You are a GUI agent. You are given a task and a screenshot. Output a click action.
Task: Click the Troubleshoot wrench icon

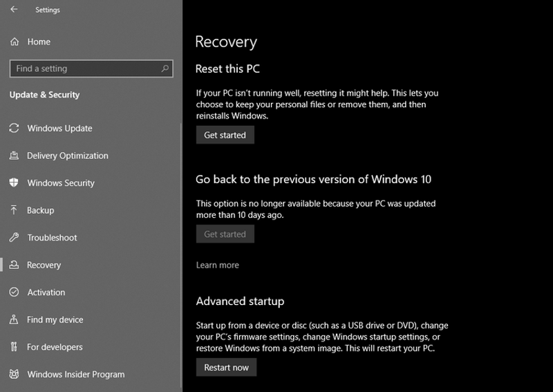[14, 238]
